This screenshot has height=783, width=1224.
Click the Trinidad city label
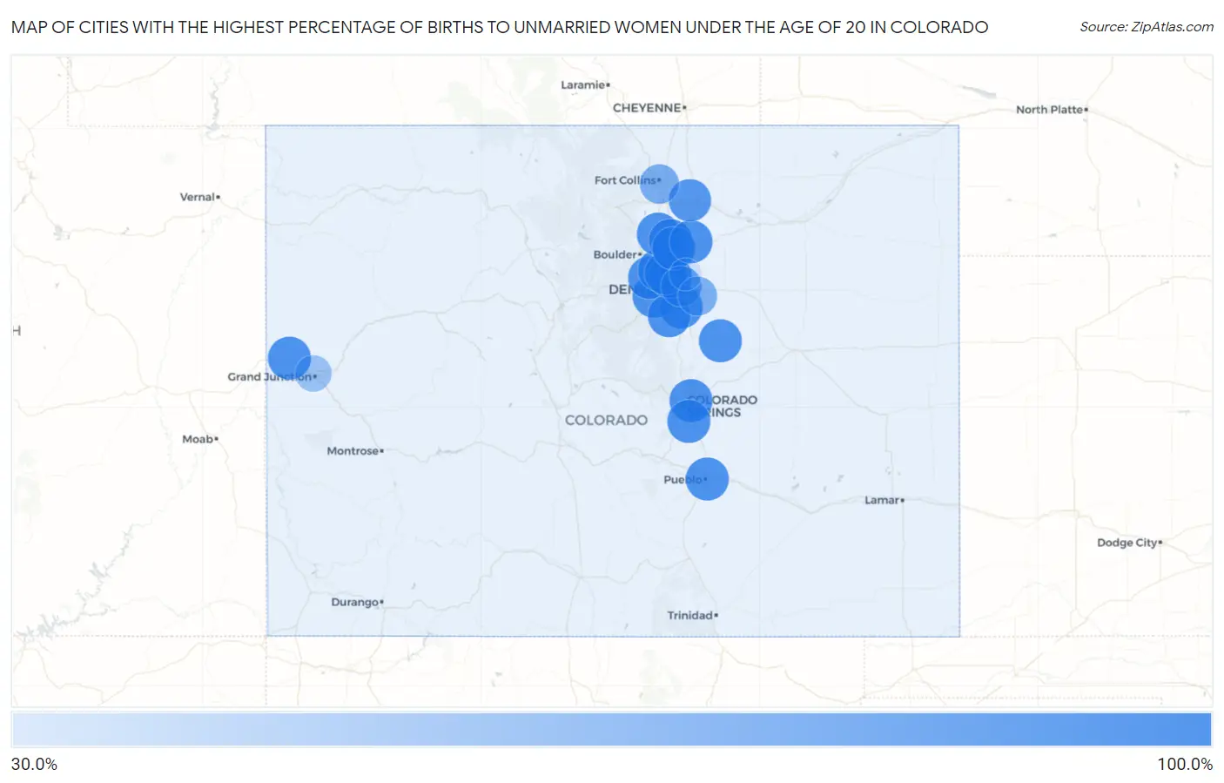(690, 615)
